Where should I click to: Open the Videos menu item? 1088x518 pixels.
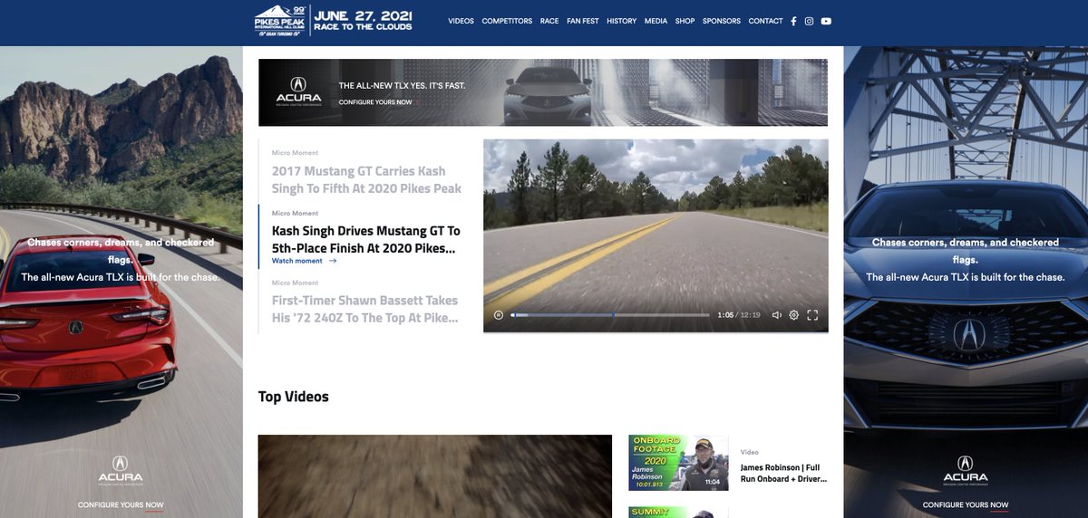click(x=461, y=21)
